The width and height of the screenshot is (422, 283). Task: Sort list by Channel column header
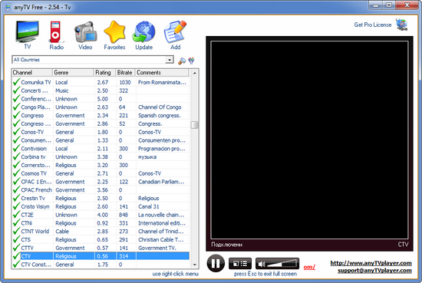click(32, 73)
